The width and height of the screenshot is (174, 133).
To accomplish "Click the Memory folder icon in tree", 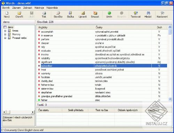I will [9, 34].
